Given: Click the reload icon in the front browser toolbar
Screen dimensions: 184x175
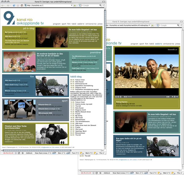Looking at the screenshot, I should tap(14, 6).
